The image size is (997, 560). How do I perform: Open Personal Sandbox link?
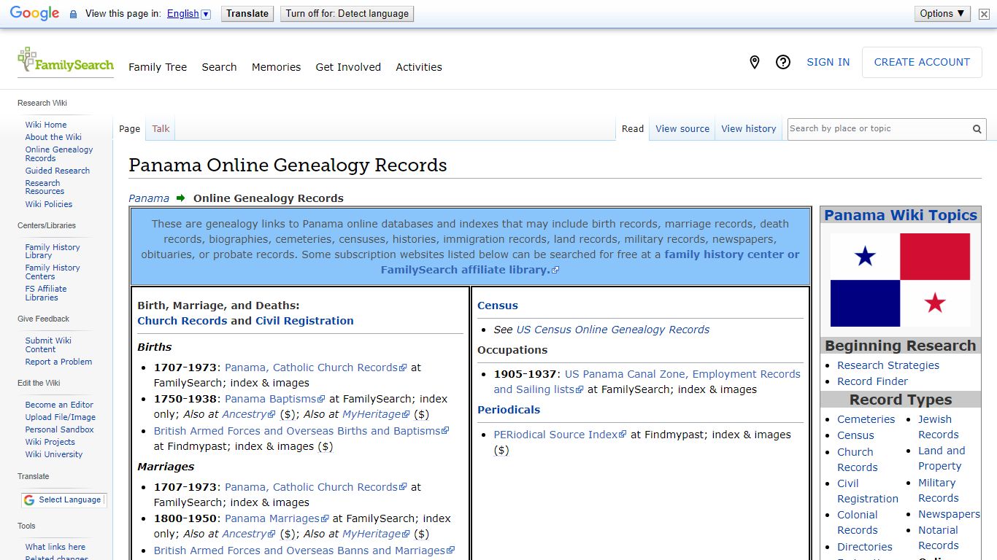[x=60, y=429]
